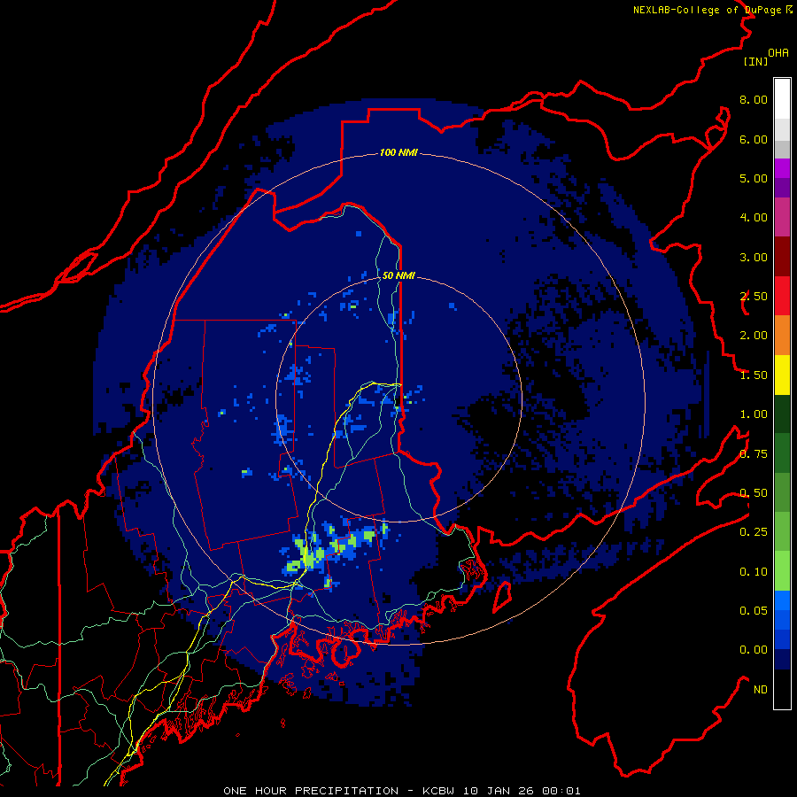This screenshot has width=797, height=797.
Task: Select the 0.10 legend value
Action: coord(754,572)
